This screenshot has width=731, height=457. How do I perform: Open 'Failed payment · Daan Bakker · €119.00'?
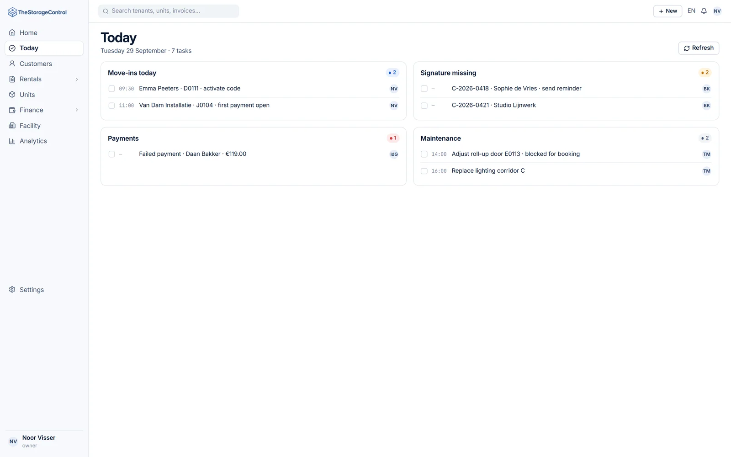point(193,154)
